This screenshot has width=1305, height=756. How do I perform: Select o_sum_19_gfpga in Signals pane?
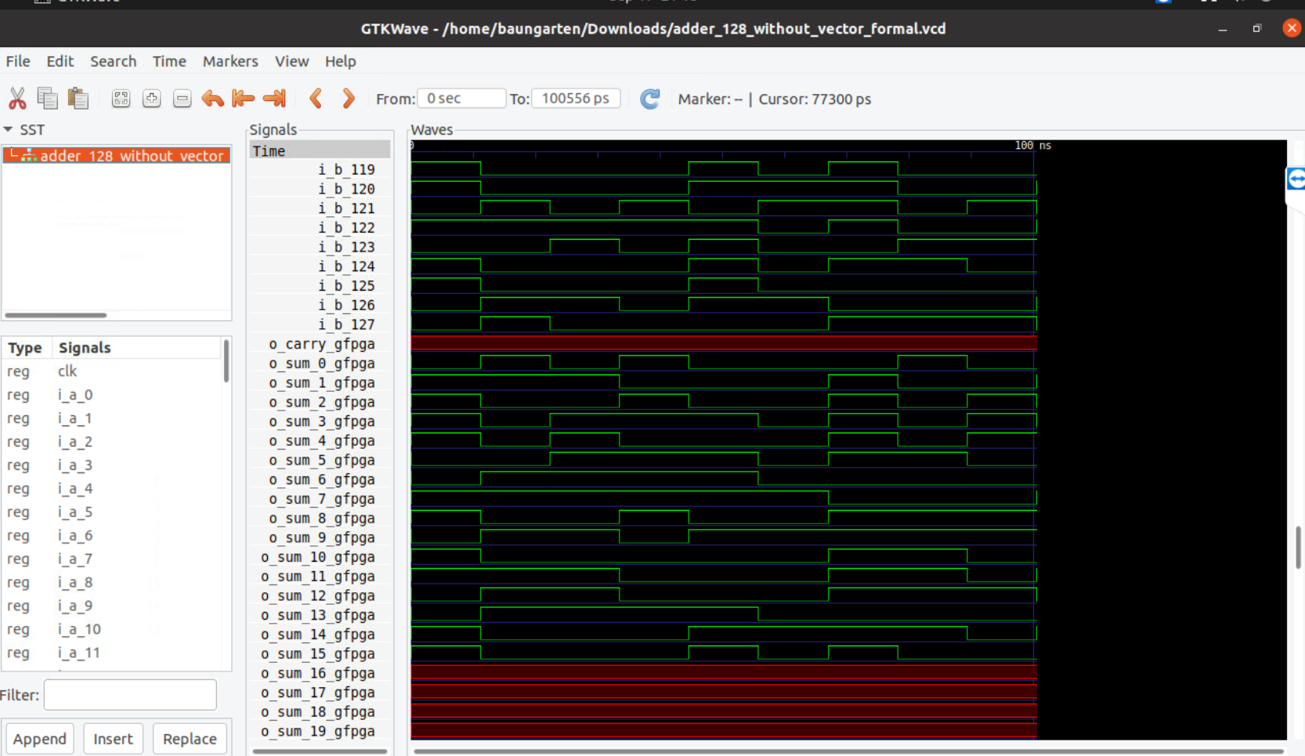coord(320,731)
